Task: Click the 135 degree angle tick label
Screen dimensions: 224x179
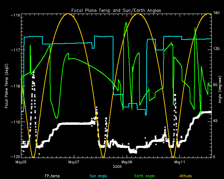Action: tap(216, 50)
